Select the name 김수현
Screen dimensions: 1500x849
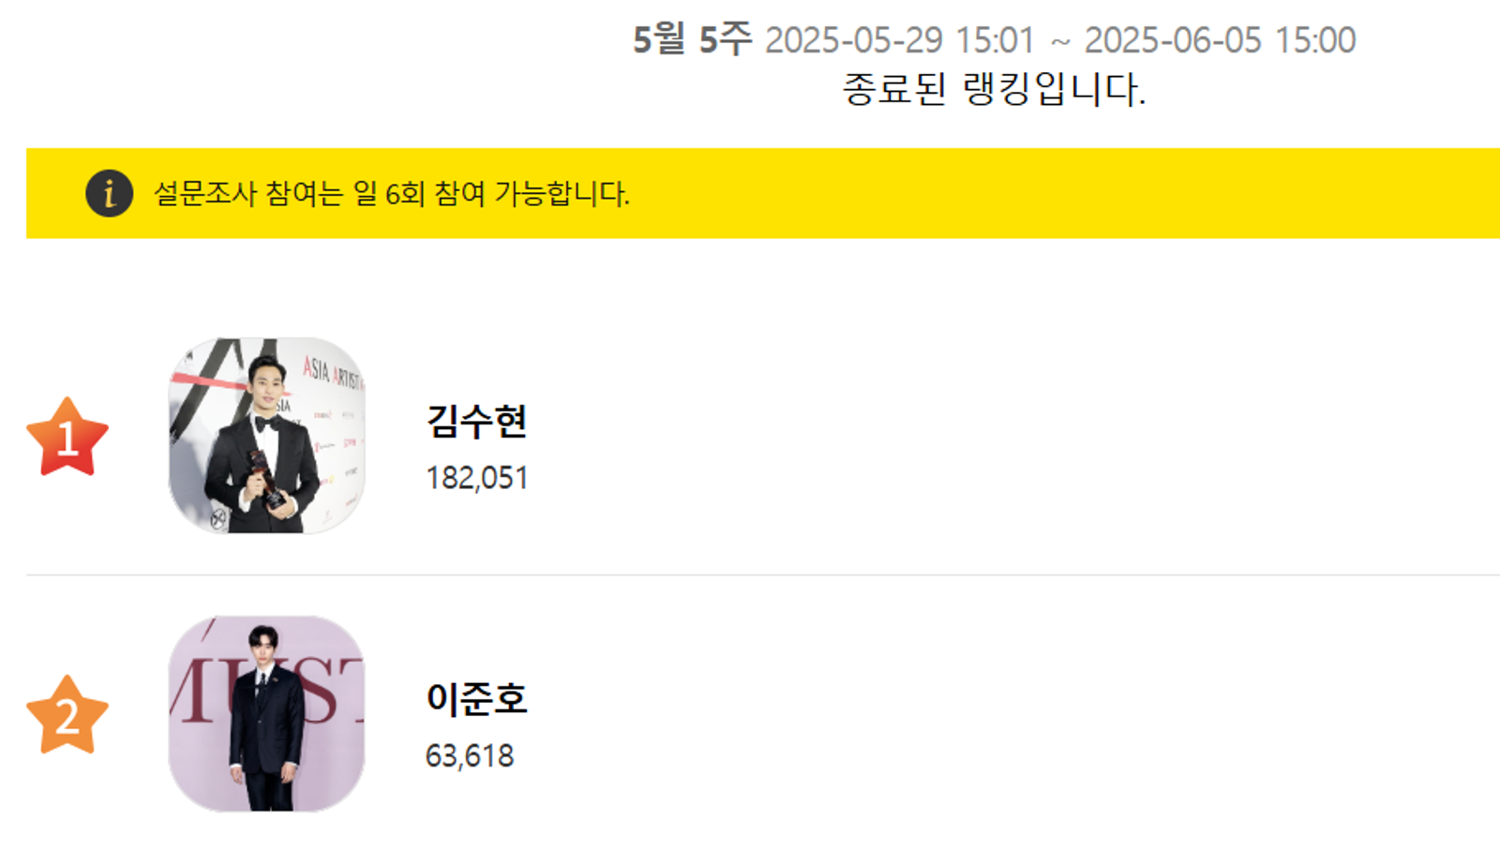click(x=476, y=422)
